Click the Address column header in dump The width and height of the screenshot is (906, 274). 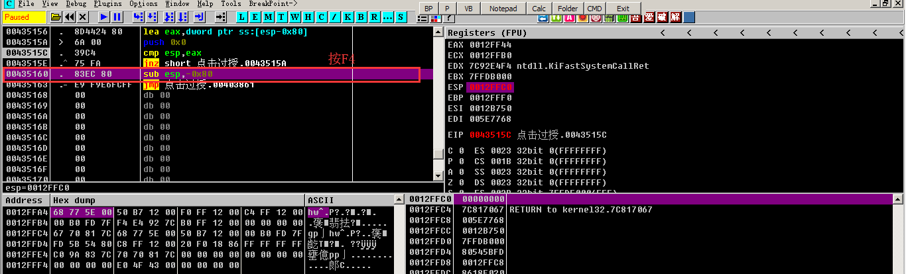click(x=26, y=200)
